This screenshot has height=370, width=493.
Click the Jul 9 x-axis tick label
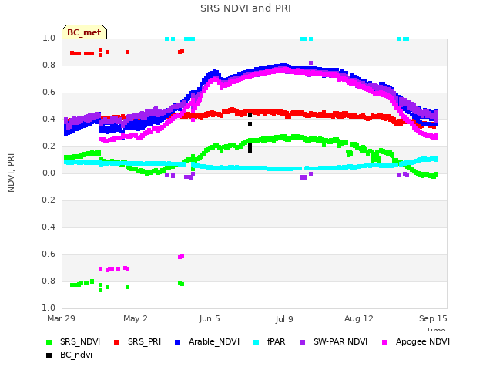[284, 319]
